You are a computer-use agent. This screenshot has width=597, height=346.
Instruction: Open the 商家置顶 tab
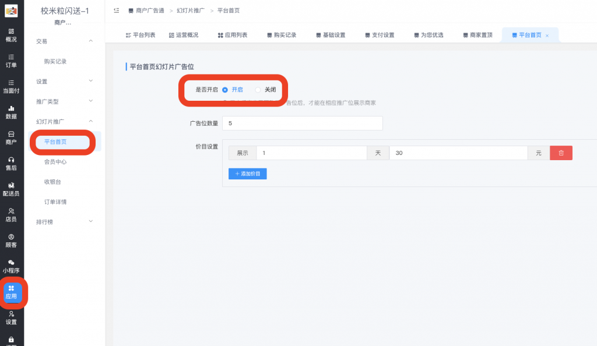coord(477,35)
